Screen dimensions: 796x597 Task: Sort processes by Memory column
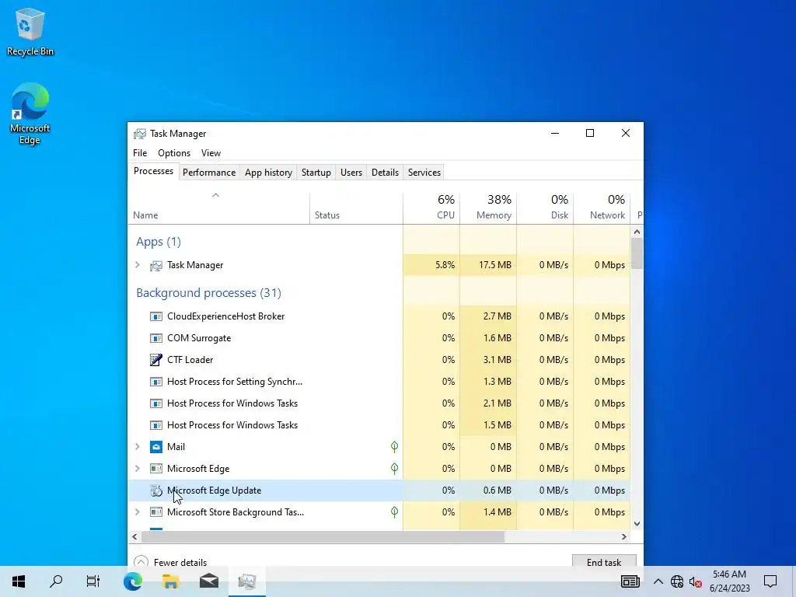(x=488, y=208)
